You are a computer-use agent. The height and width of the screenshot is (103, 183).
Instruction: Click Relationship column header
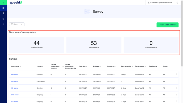(153, 66)
